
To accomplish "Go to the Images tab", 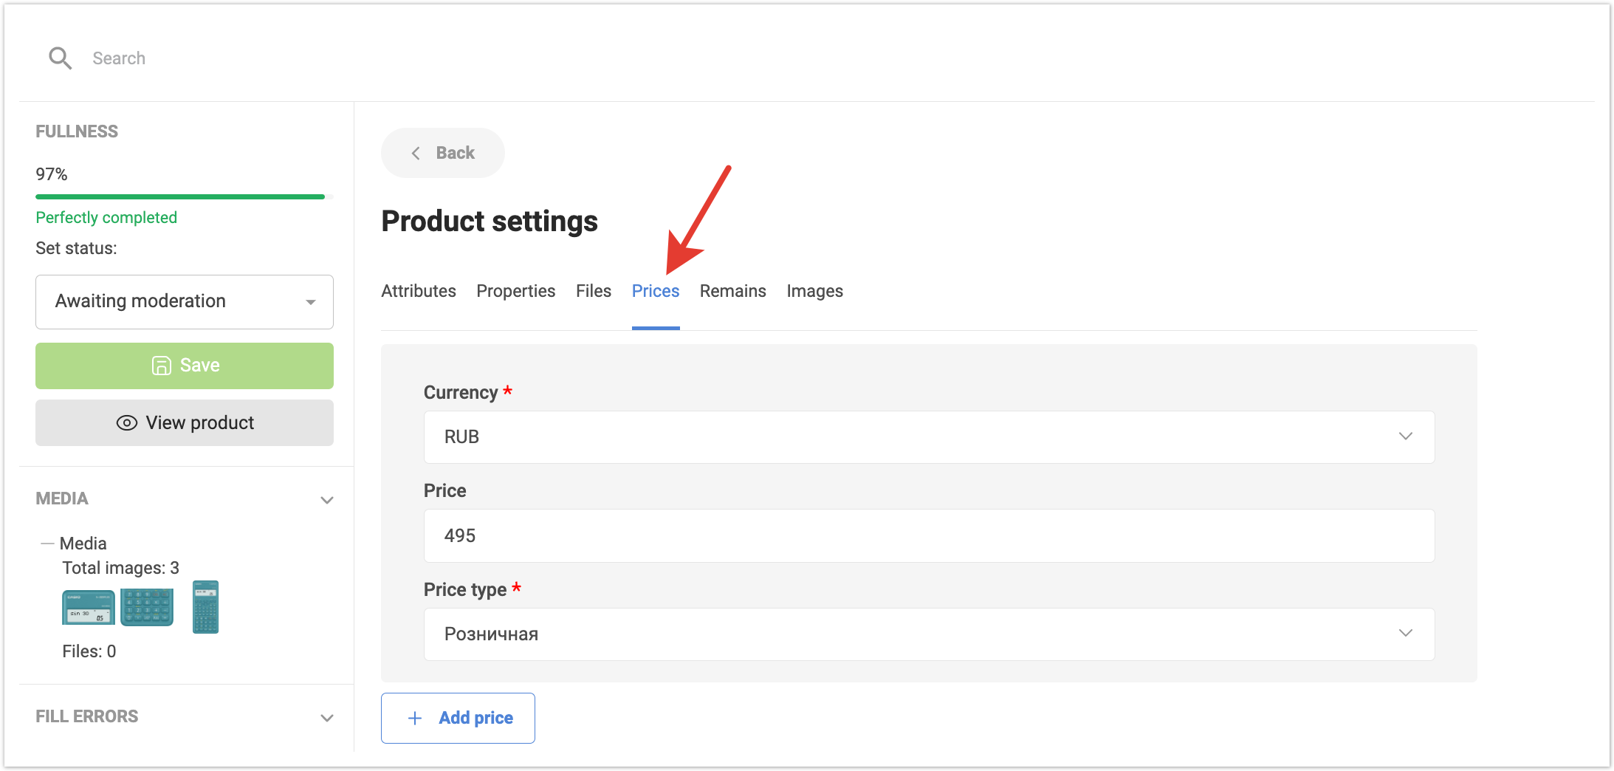I will [x=814, y=291].
